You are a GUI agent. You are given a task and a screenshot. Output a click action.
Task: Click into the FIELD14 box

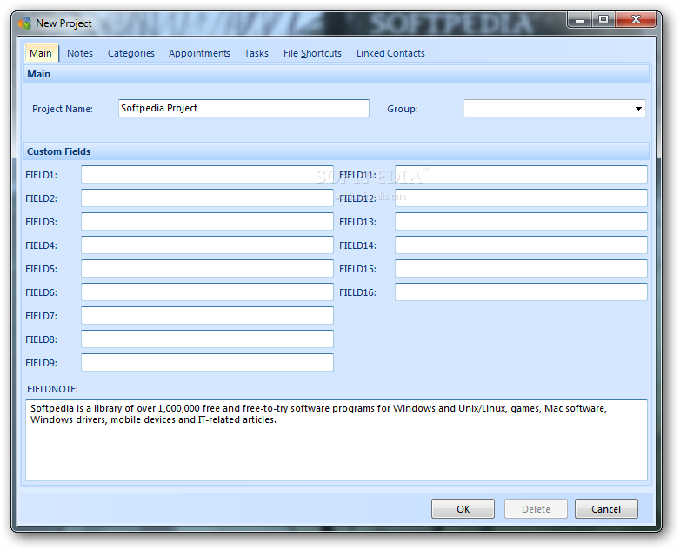(521, 245)
